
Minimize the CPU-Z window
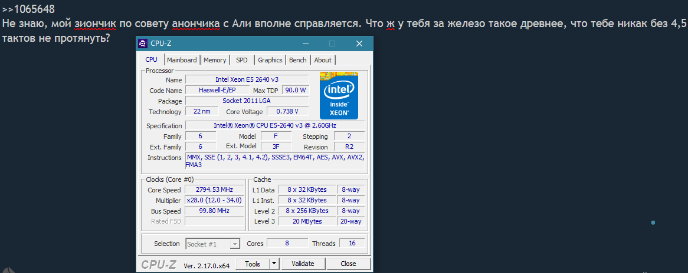point(306,44)
